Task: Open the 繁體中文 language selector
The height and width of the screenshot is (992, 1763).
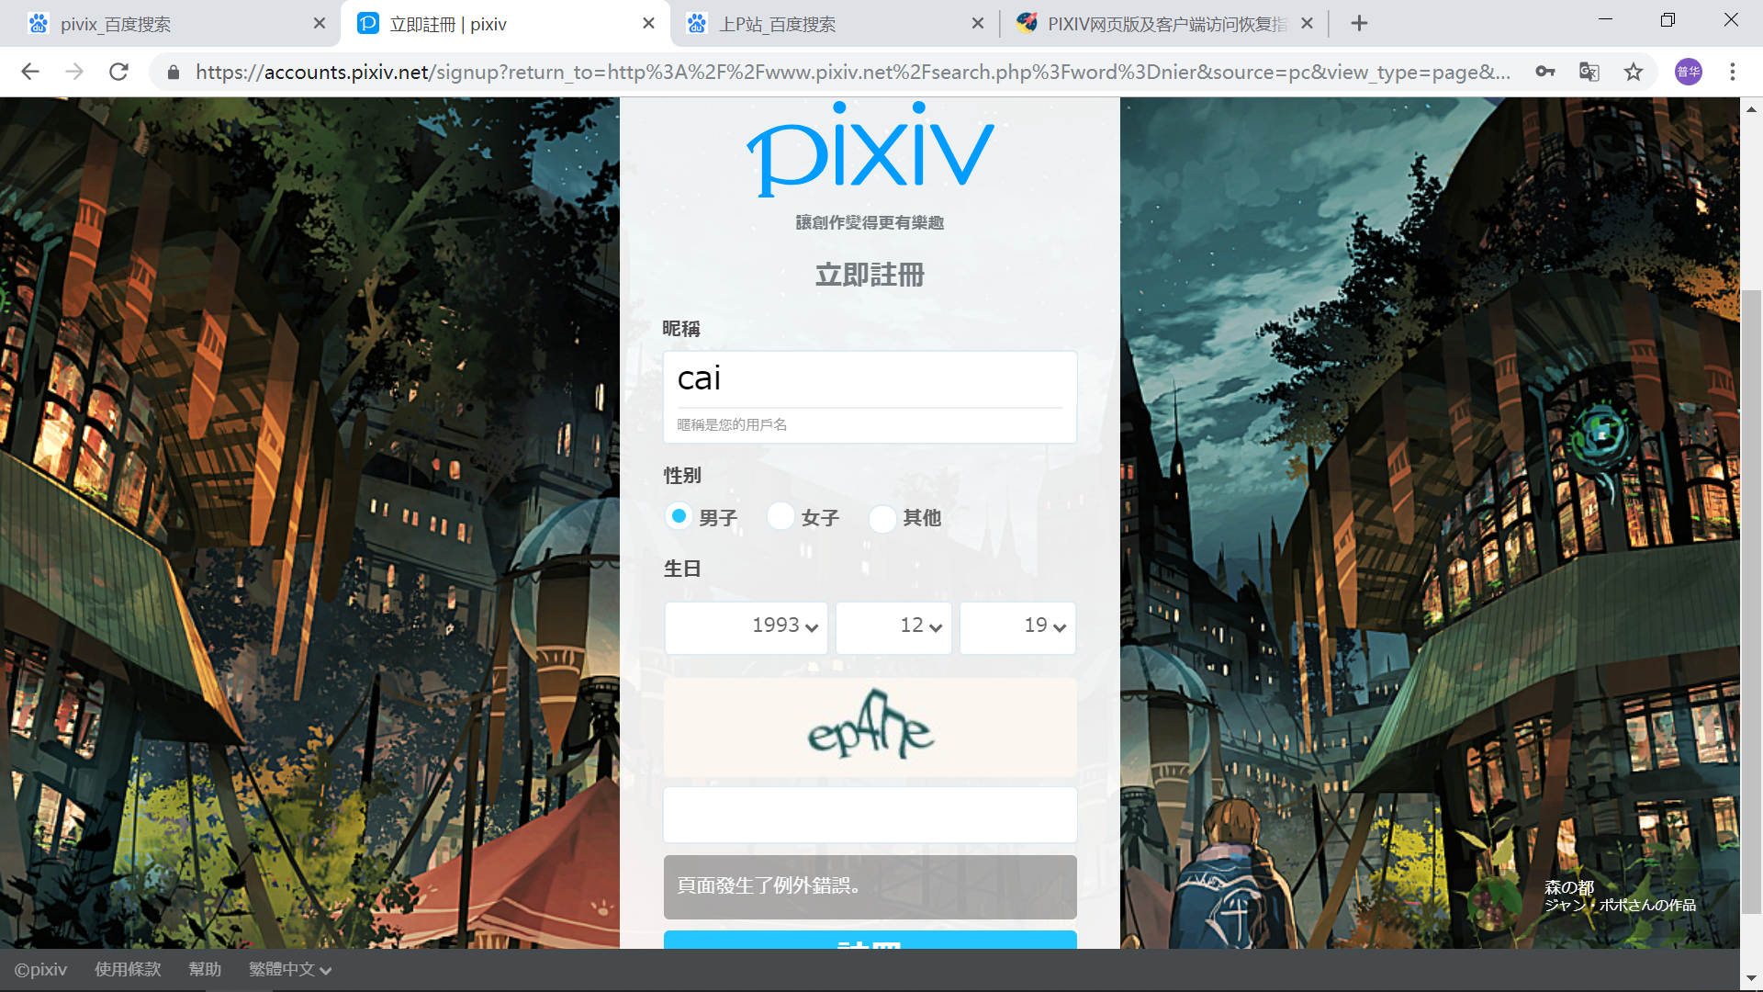Action: click(289, 969)
